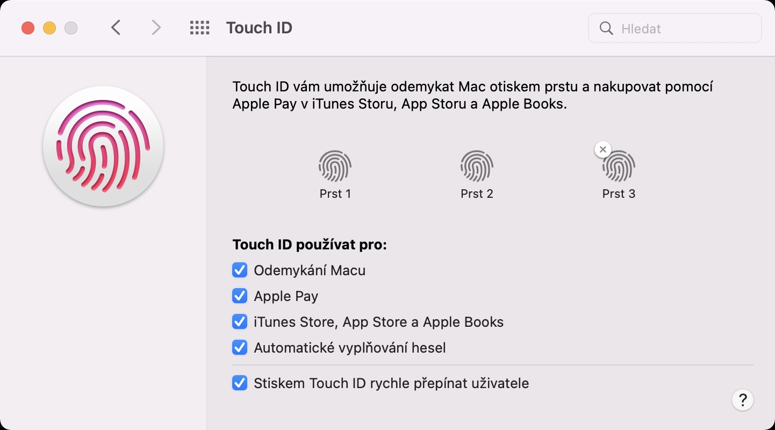The width and height of the screenshot is (775, 430).
Task: Click the magnifying glass search icon
Action: coord(606,28)
